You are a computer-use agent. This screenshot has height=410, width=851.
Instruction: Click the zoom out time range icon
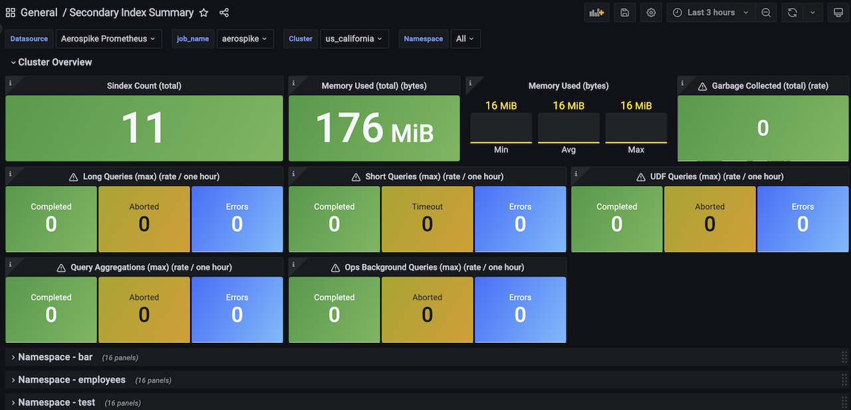click(x=766, y=13)
